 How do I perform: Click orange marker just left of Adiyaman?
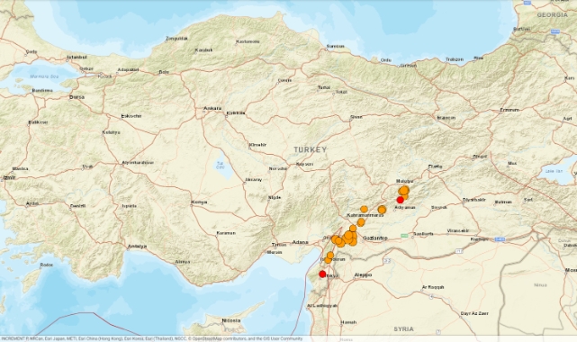(382, 210)
